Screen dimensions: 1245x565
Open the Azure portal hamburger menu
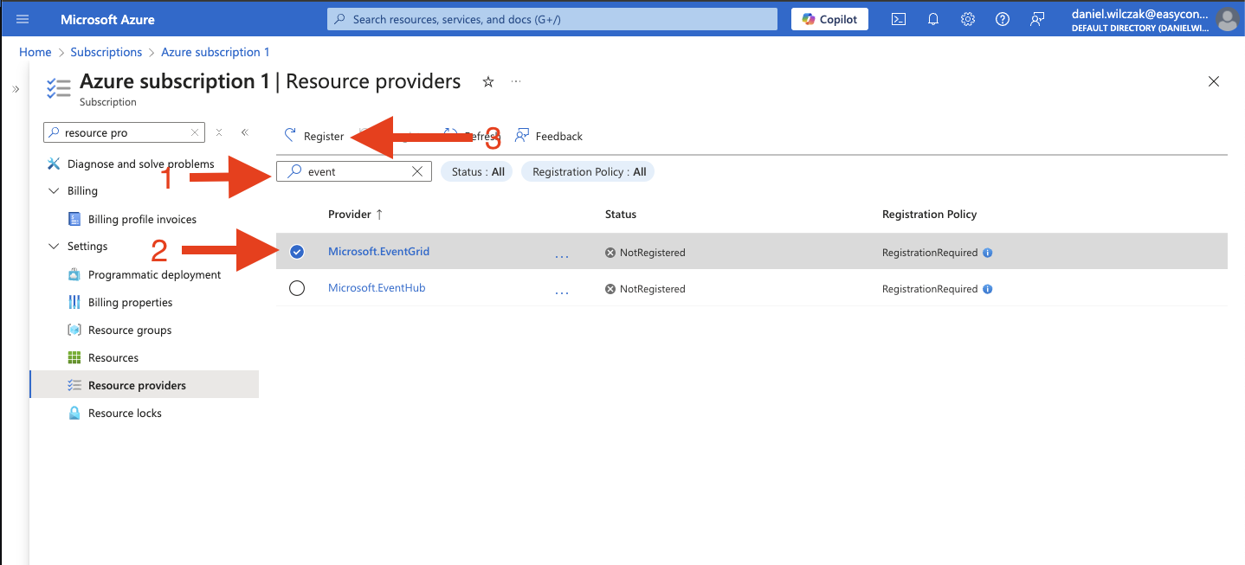(x=23, y=19)
